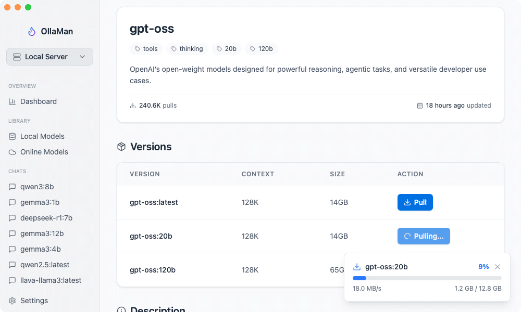Click the Pulling... button for gpt-oss:20b

pos(424,236)
